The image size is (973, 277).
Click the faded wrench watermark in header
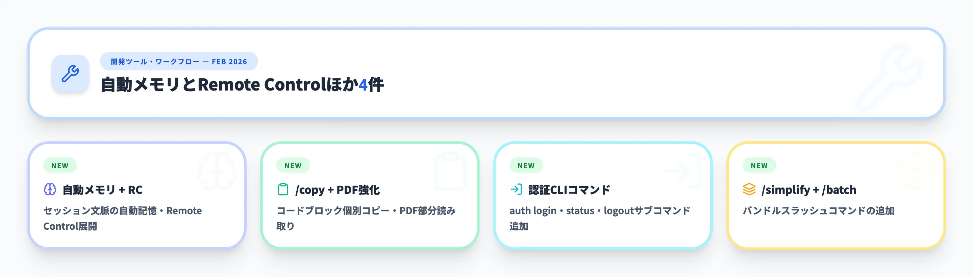click(888, 77)
